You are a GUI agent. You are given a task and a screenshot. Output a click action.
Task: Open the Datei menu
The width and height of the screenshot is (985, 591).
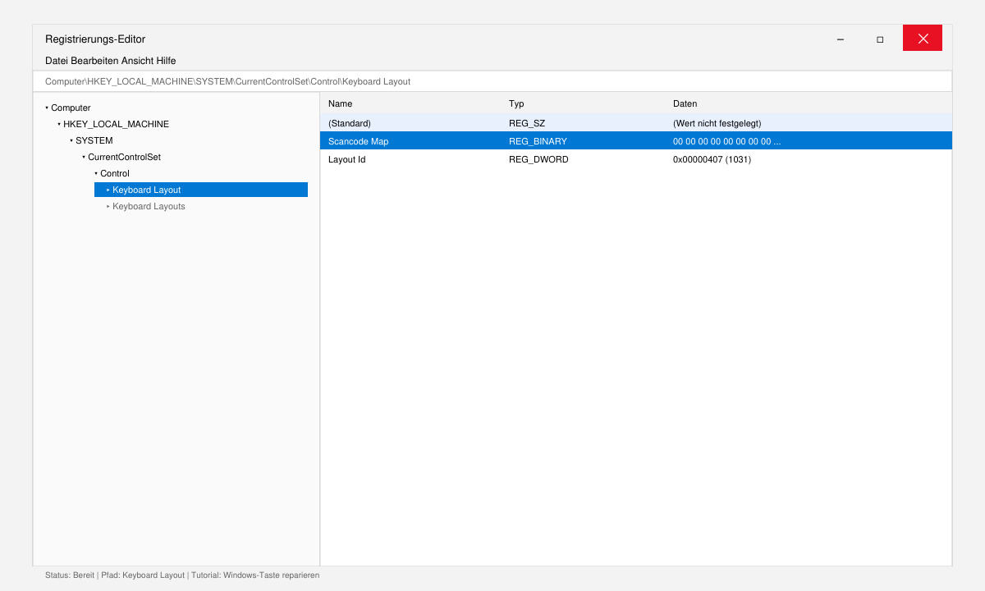[x=57, y=61]
